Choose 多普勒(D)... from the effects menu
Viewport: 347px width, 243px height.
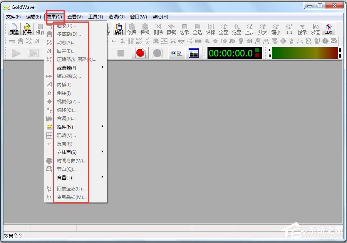point(76,34)
